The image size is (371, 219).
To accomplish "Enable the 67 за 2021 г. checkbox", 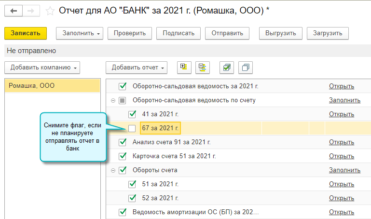I will point(132,128).
